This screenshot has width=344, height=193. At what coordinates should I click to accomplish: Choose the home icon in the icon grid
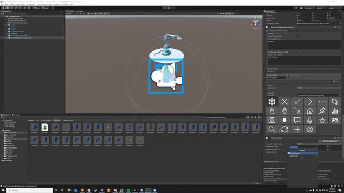(x=310, y=111)
